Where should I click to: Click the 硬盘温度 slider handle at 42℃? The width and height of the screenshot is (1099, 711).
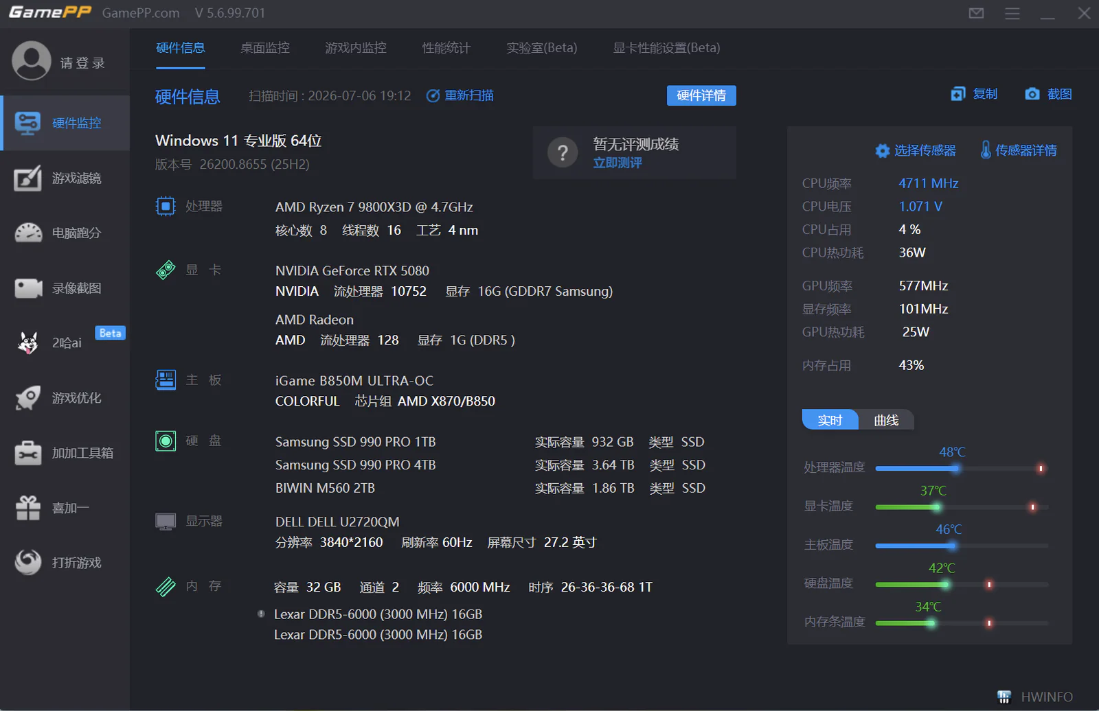coord(945,585)
